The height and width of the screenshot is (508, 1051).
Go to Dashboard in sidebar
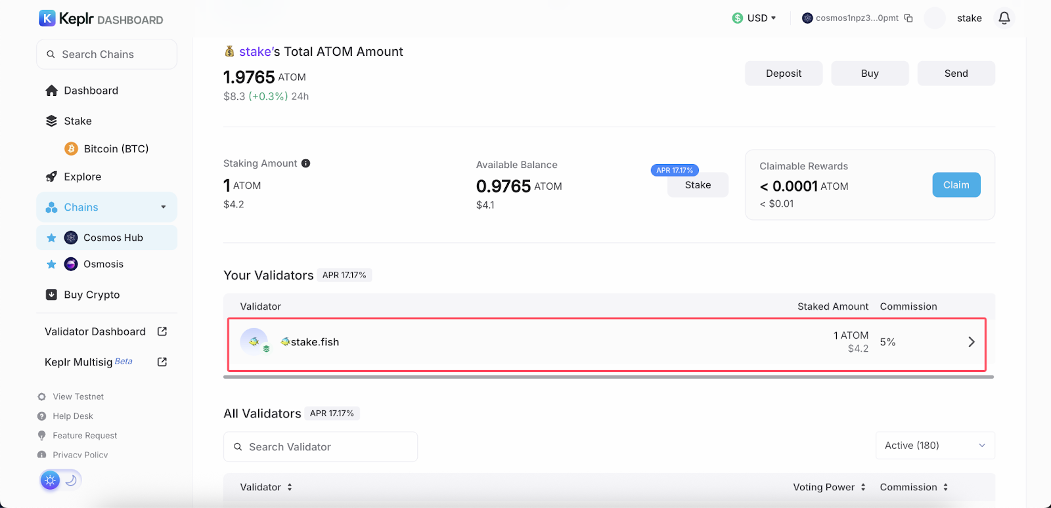tap(91, 91)
